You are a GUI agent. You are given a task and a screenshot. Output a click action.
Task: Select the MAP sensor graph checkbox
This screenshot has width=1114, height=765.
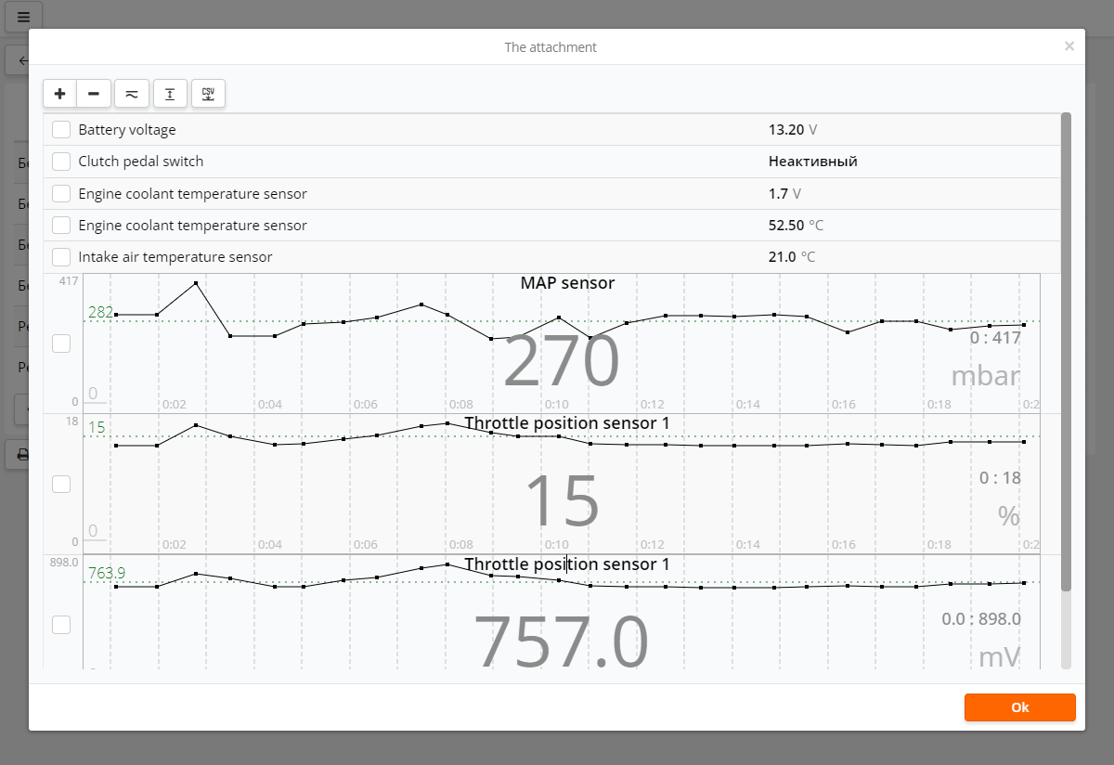[61, 344]
